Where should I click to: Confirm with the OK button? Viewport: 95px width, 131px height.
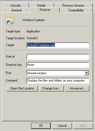(41, 126)
